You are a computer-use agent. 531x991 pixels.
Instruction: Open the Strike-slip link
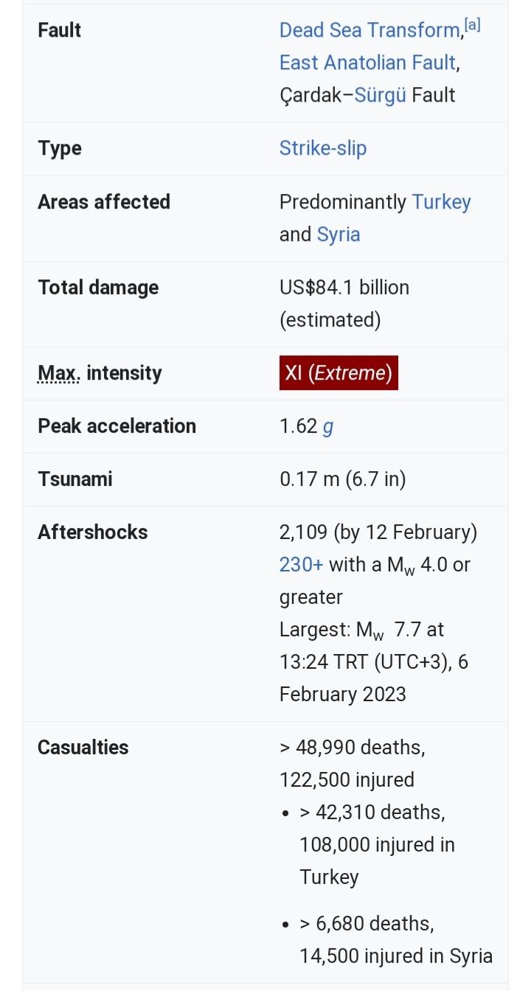point(322,148)
